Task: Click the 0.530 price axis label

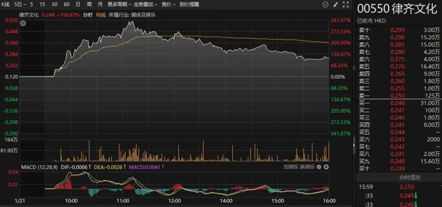Action: (12, 20)
